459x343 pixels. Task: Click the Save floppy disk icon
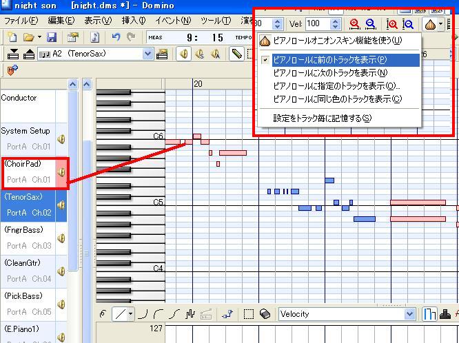coord(52,37)
